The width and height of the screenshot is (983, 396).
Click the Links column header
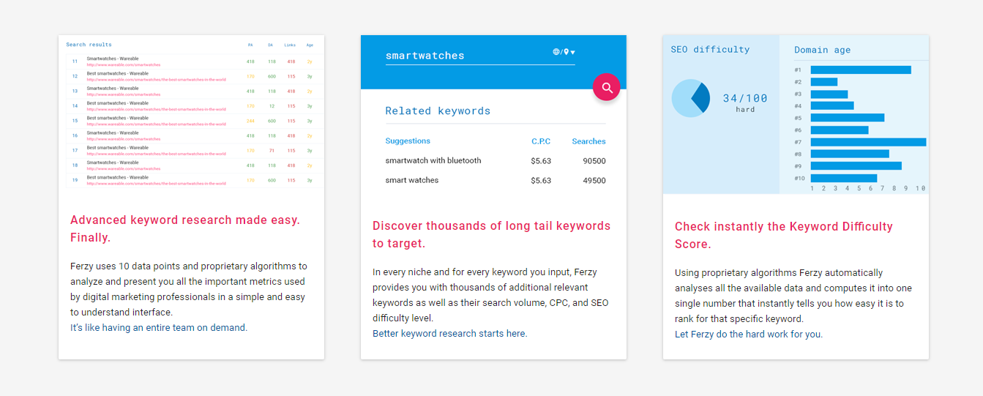290,45
